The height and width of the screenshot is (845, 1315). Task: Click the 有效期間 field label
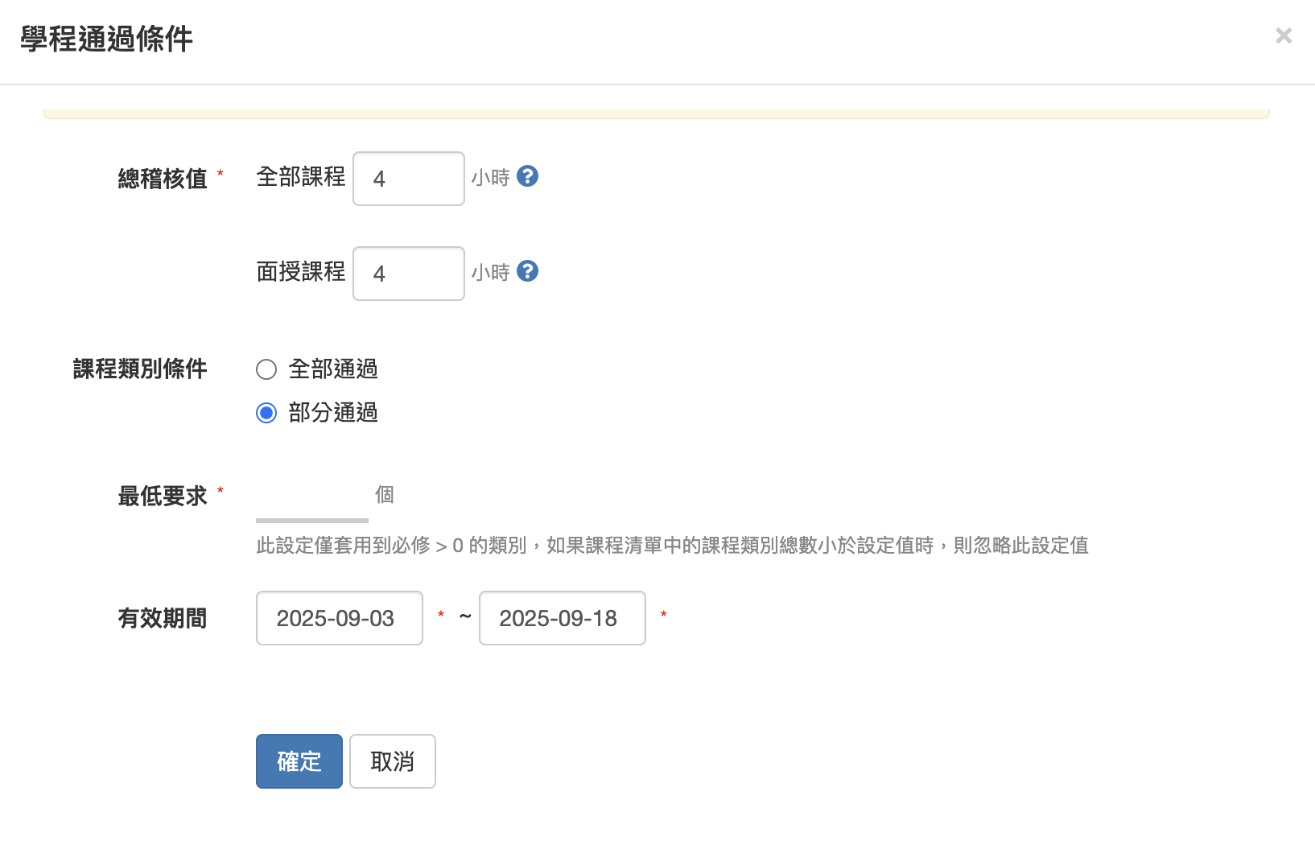[163, 618]
